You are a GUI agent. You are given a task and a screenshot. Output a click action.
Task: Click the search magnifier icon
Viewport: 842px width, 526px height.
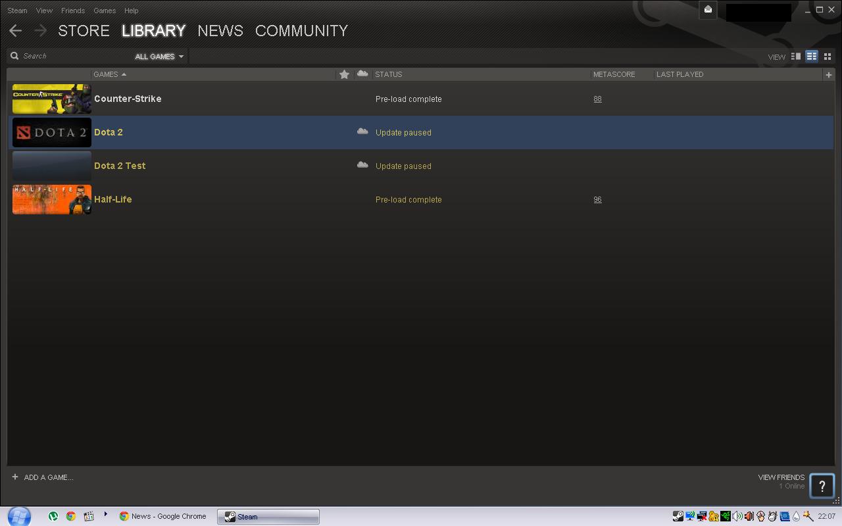14,56
